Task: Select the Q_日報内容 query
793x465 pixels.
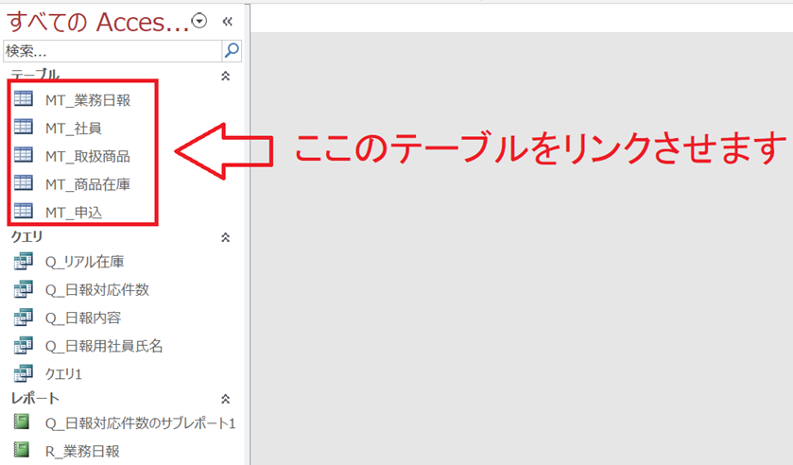Action: (83, 318)
